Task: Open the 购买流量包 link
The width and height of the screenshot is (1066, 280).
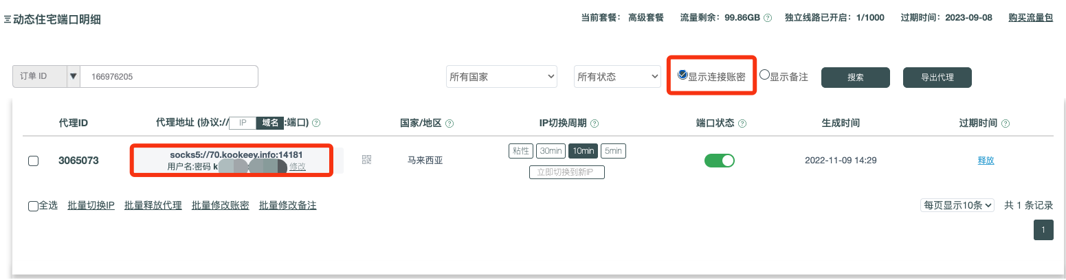Action: [1030, 18]
